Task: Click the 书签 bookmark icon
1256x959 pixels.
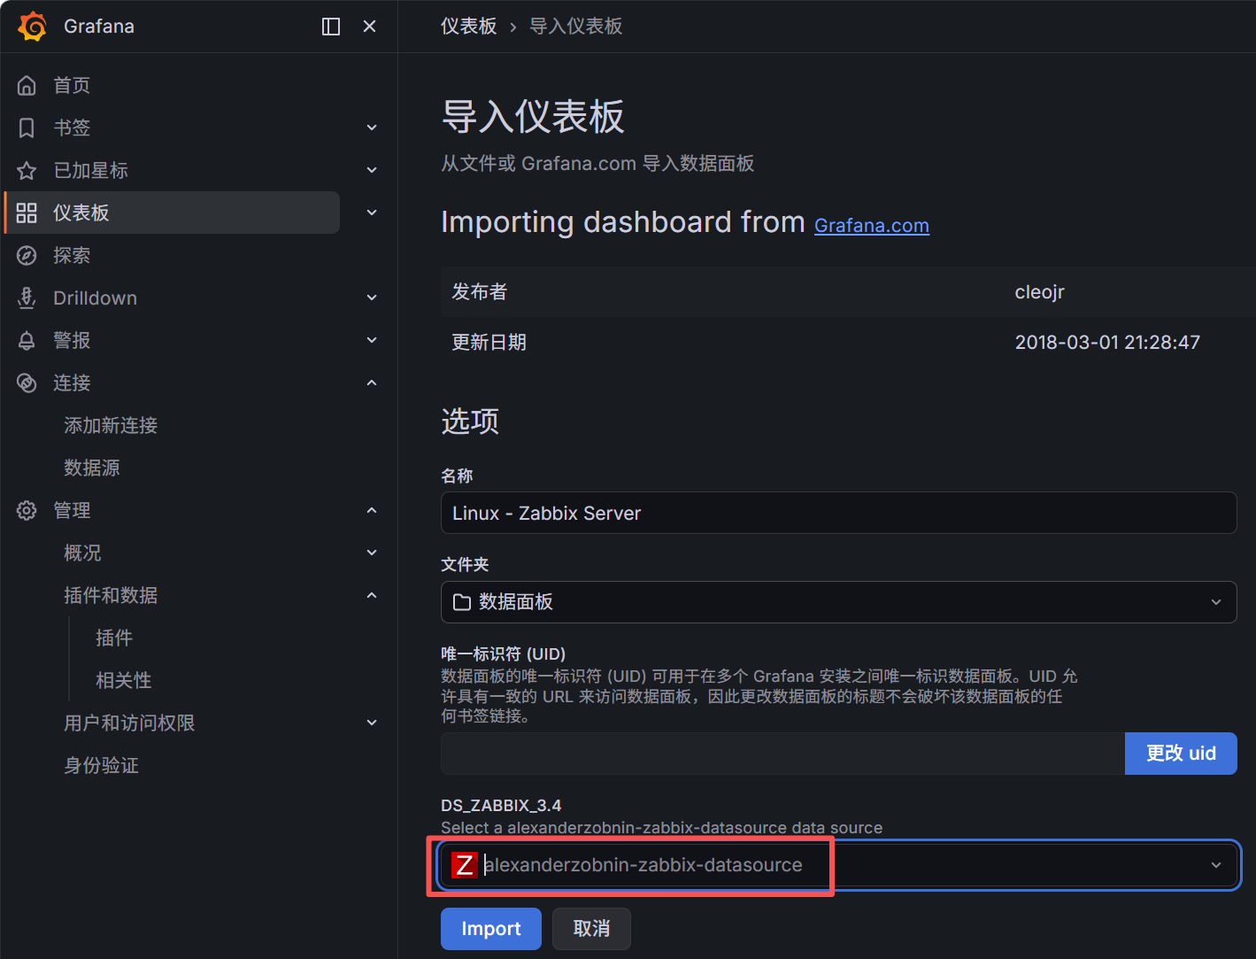Action: 27,128
